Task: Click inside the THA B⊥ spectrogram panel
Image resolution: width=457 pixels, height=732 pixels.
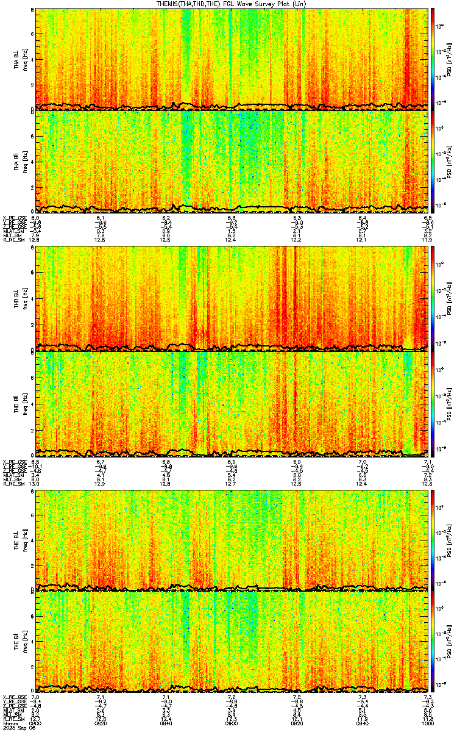Action: click(233, 59)
